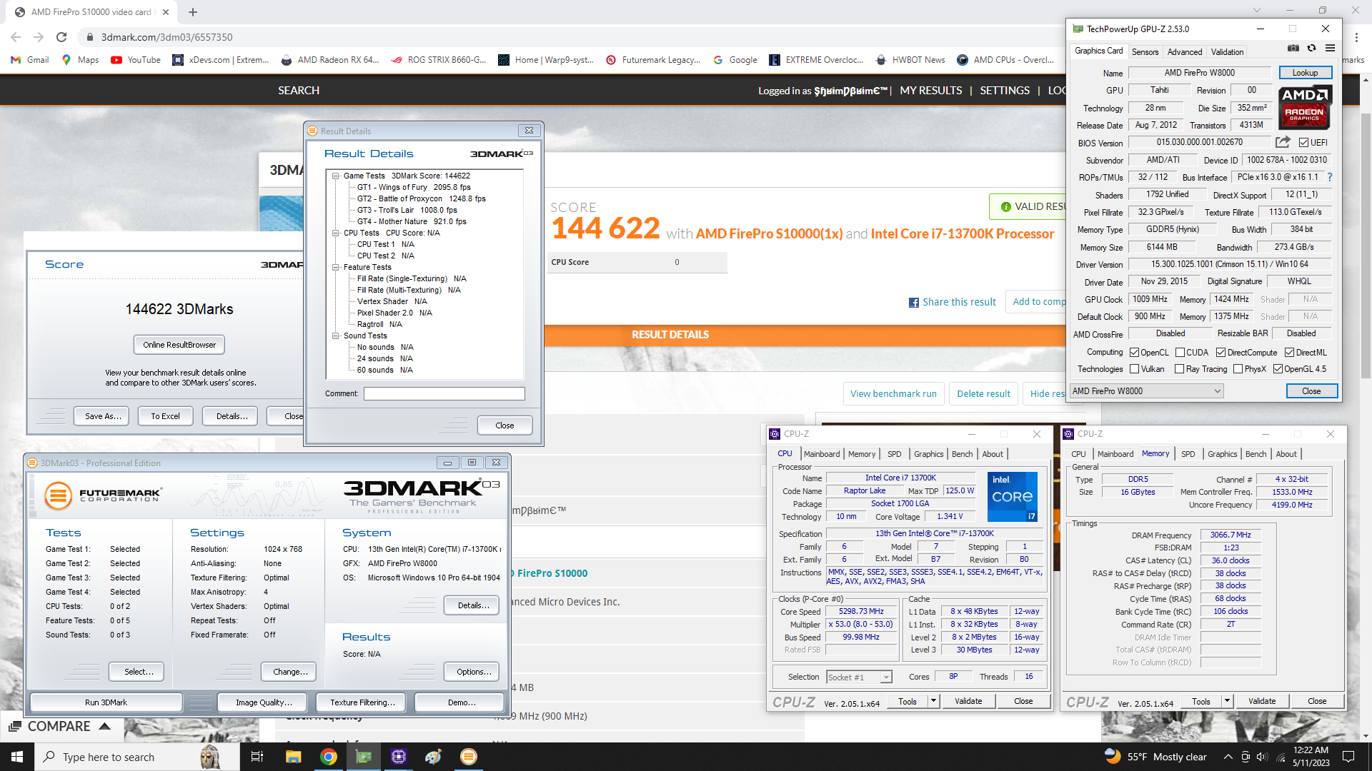Image resolution: width=1372 pixels, height=771 pixels.
Task: Open File Explorer from the taskbar
Action: (293, 757)
